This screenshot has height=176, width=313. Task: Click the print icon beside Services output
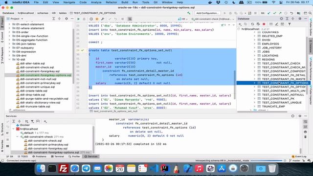coord(305,132)
